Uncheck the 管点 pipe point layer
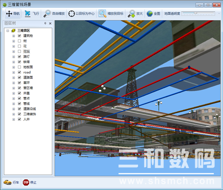 [x=19, y=98]
